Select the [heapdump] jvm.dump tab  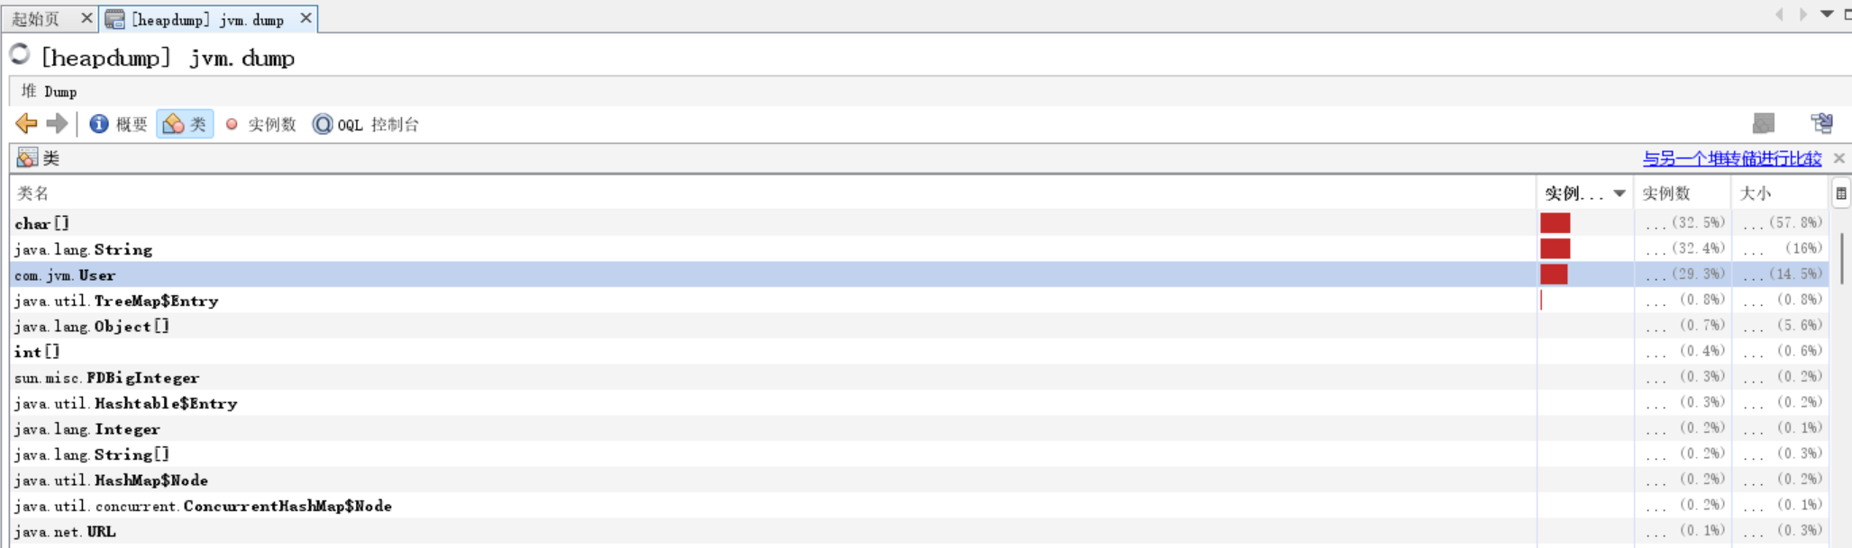coord(207,19)
